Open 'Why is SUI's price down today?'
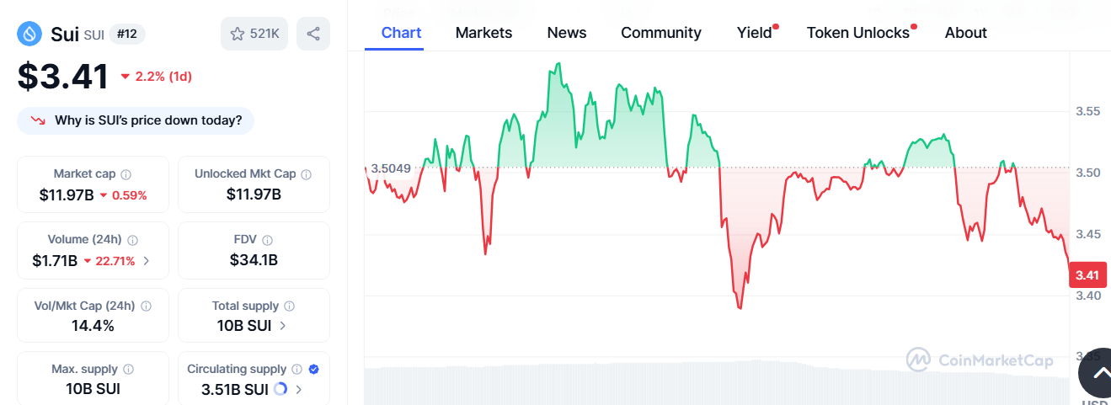This screenshot has height=405, width=1111. (136, 120)
